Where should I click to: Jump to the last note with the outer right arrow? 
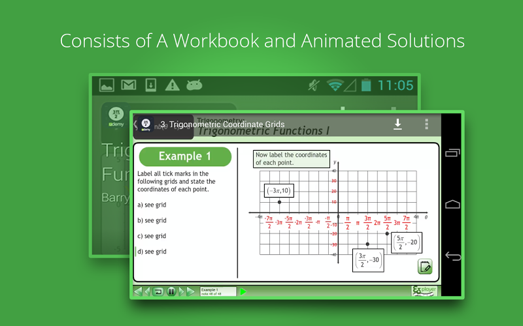190,291
